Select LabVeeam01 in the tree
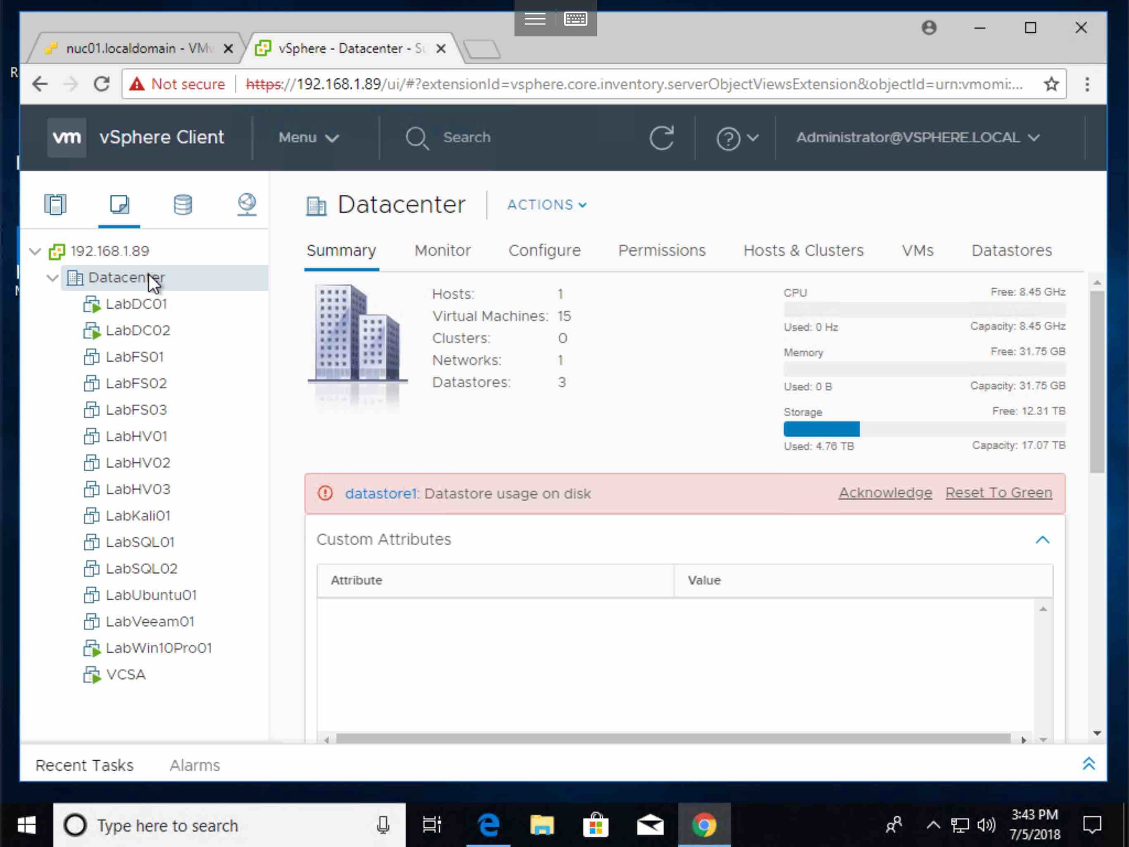The width and height of the screenshot is (1129, 847). (x=150, y=622)
